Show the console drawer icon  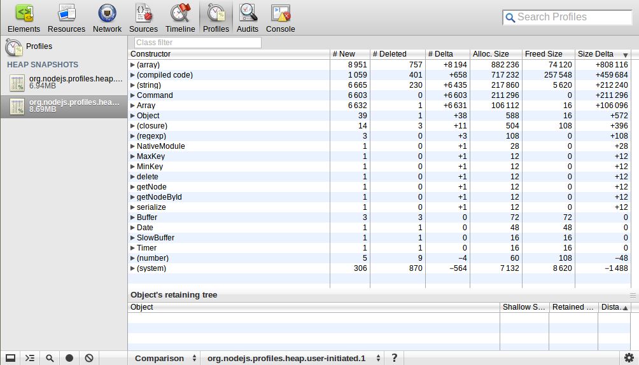click(30, 358)
